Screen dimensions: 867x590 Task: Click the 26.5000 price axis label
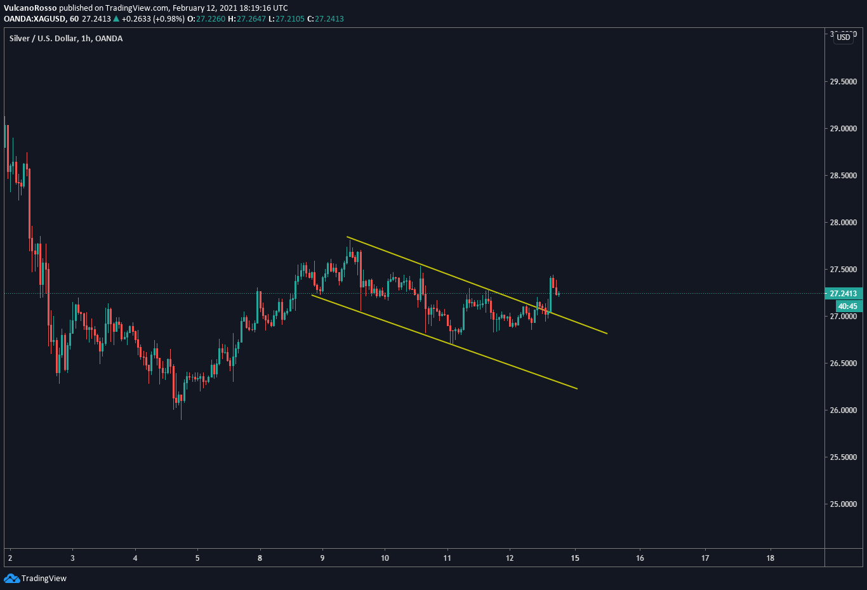coord(844,364)
